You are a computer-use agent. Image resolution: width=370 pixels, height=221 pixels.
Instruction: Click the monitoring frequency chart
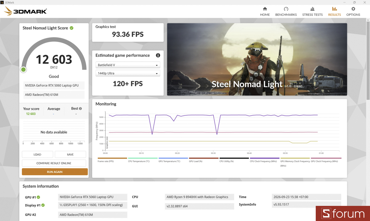coord(222,131)
